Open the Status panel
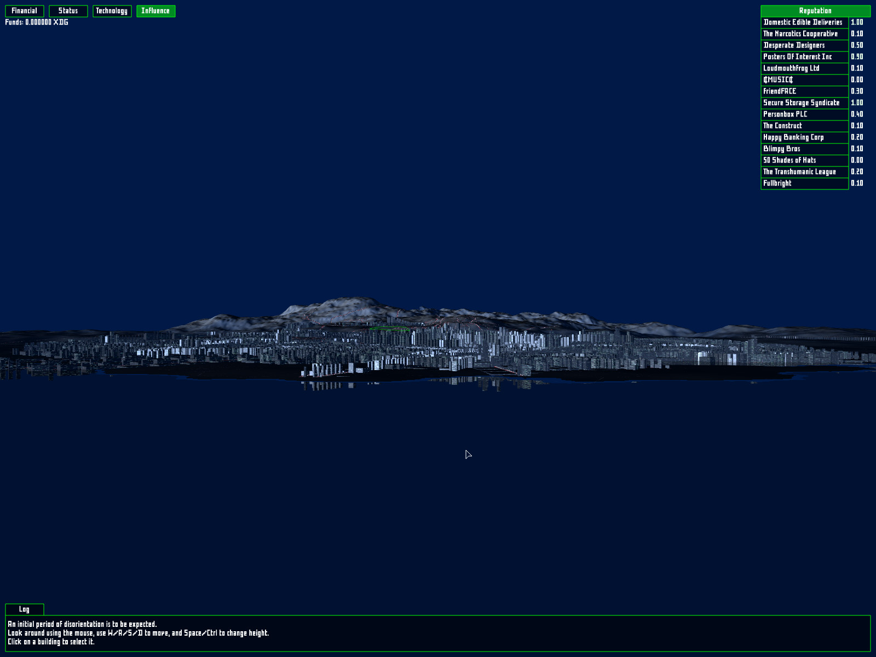Screen dimensions: 876x657 (x=68, y=10)
